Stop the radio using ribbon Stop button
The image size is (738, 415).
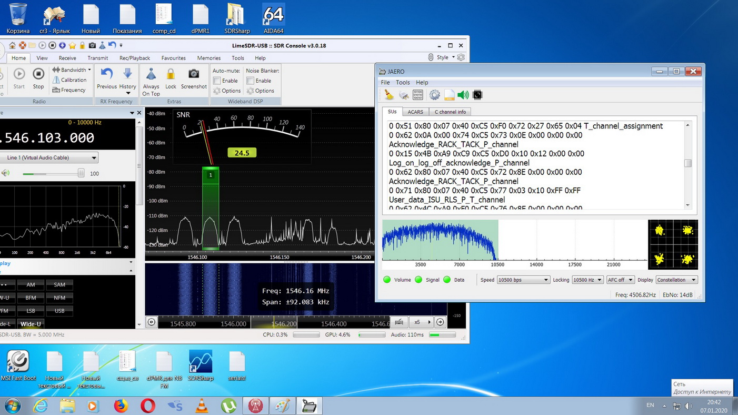(38, 78)
